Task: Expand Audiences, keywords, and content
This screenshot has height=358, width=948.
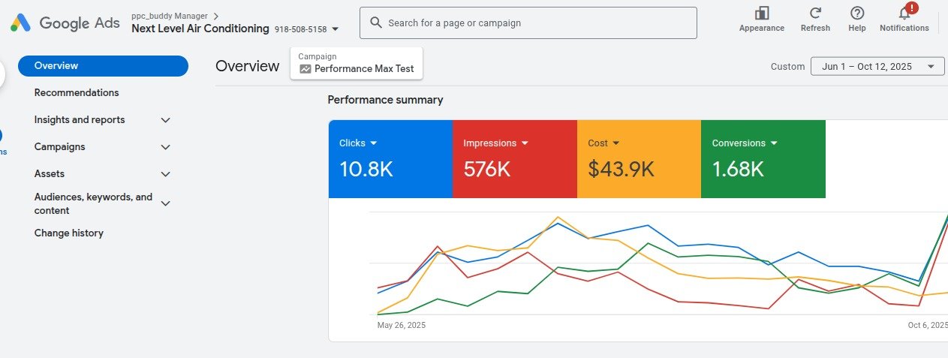Action: click(166, 203)
